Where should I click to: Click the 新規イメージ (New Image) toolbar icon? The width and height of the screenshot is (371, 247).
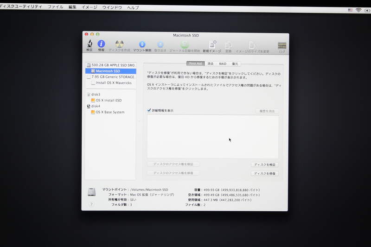tap(212, 44)
